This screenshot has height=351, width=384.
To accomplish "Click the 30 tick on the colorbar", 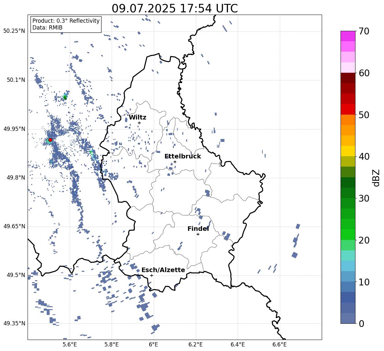I will (364, 198).
